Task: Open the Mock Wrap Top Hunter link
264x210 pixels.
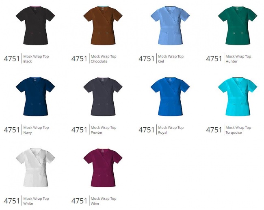Action: click(x=238, y=59)
